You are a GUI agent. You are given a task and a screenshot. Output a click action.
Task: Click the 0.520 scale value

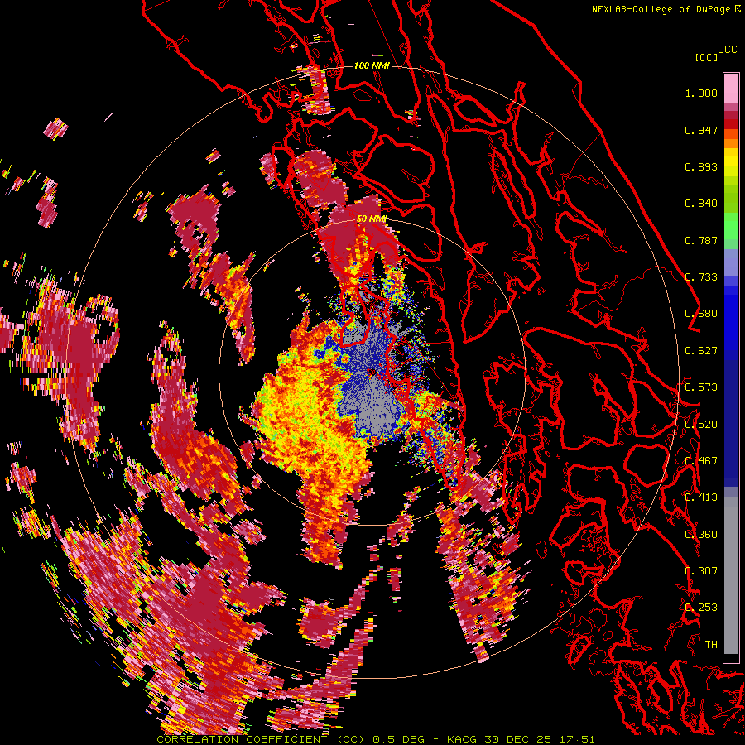tap(702, 425)
